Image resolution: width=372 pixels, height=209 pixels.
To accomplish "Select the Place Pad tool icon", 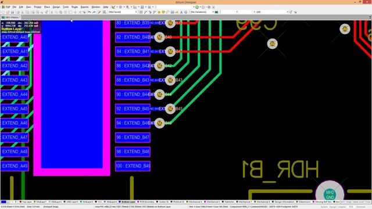I will pos(159,12).
